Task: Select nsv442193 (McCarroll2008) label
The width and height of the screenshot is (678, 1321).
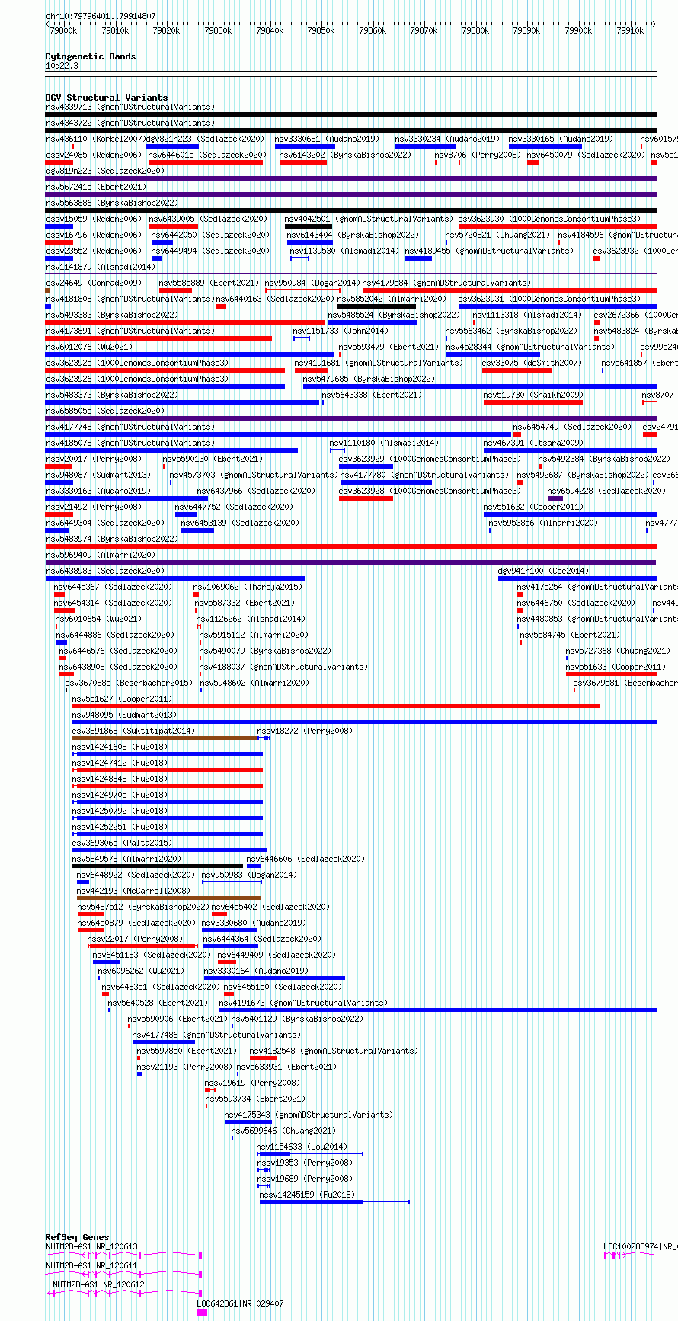Action: pos(134,891)
